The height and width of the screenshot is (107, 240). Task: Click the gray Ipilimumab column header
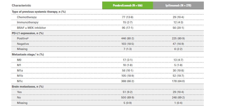pyautogui.click(x=178, y=5)
